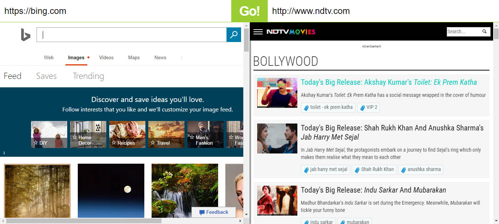The height and width of the screenshot is (224, 499).
Task: Click the Bing search input box
Action: (132, 35)
